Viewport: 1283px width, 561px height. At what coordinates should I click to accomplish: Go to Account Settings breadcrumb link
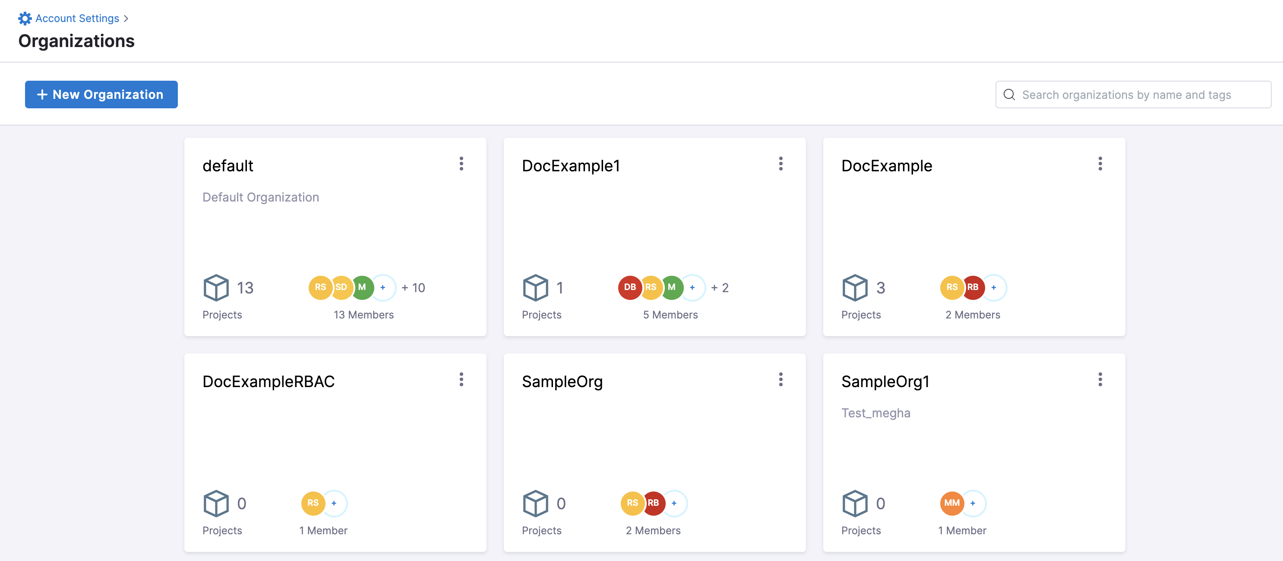[77, 19]
